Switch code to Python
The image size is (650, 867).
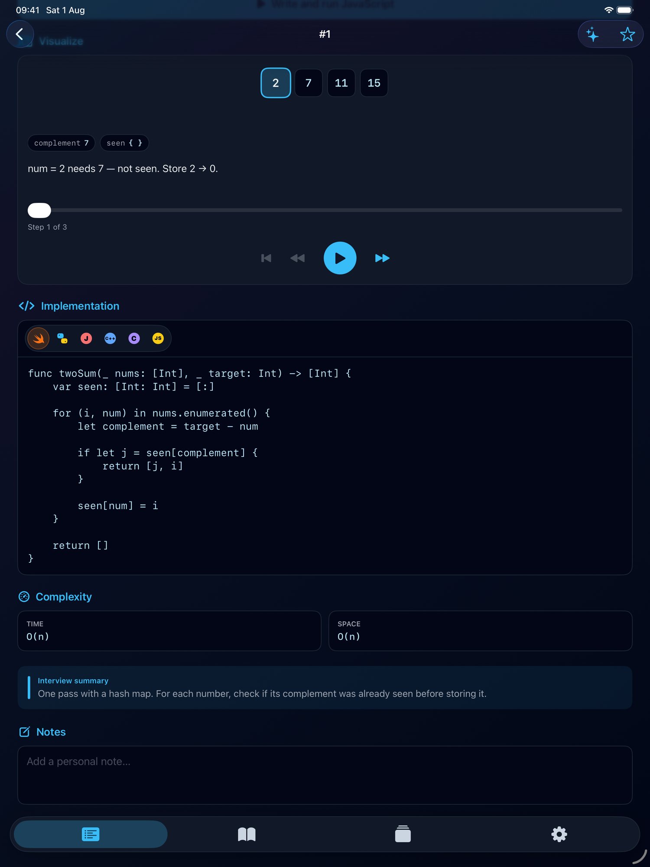click(62, 339)
